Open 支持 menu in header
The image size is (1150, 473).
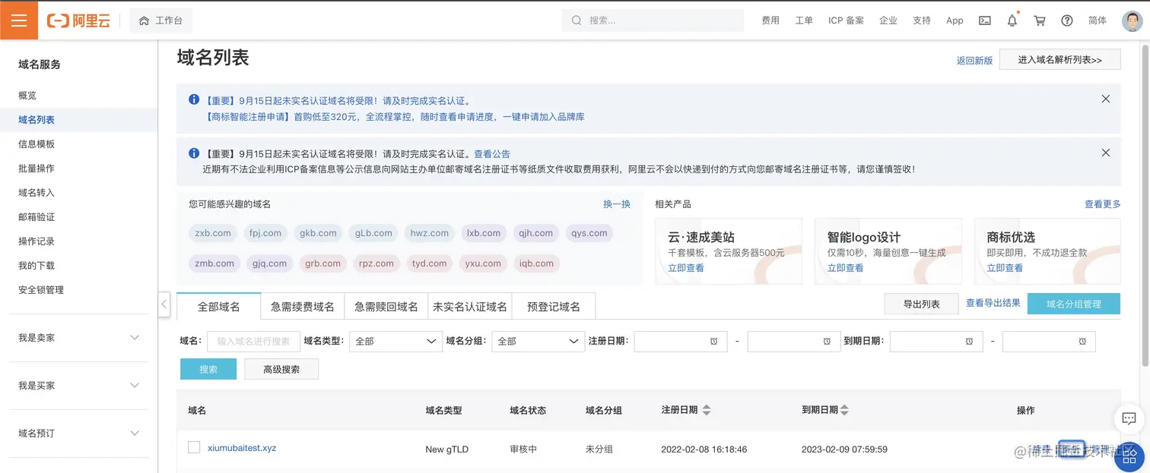point(922,20)
